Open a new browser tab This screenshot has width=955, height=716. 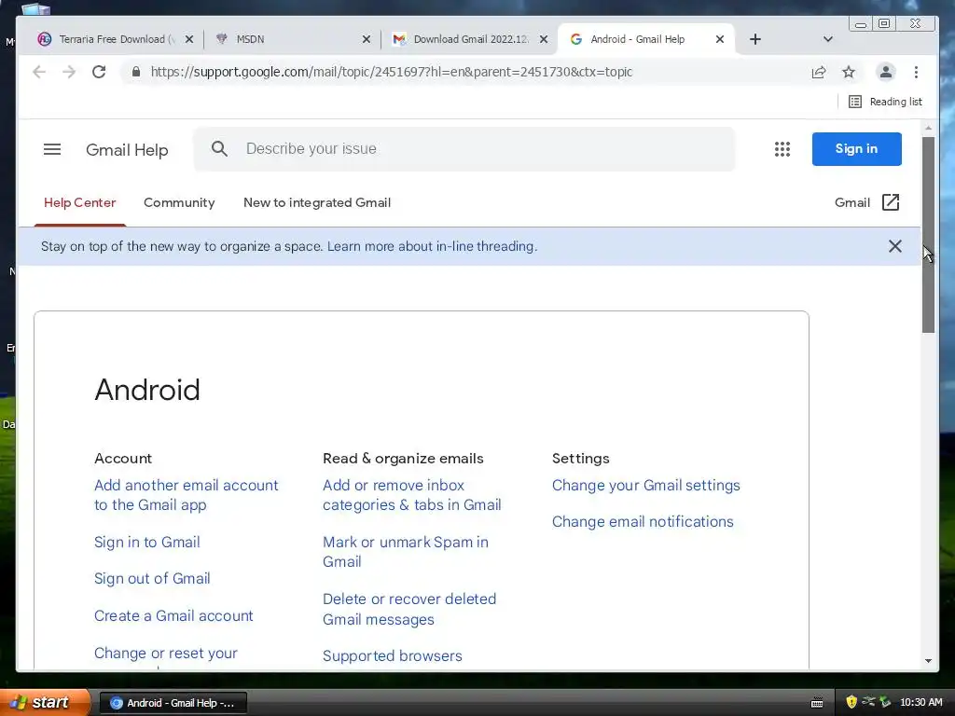coord(755,39)
